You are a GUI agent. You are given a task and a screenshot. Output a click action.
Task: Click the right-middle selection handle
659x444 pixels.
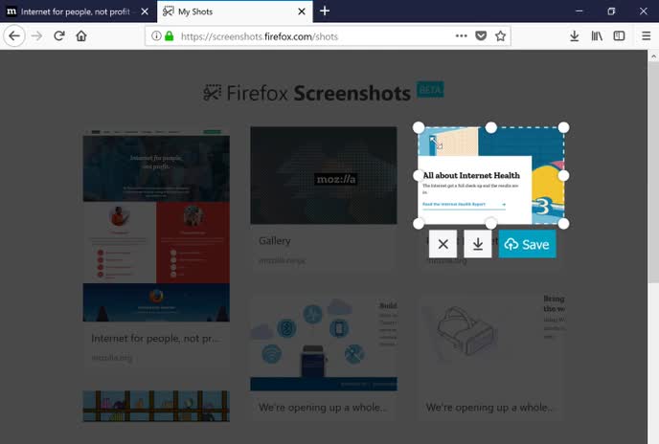[563, 175]
